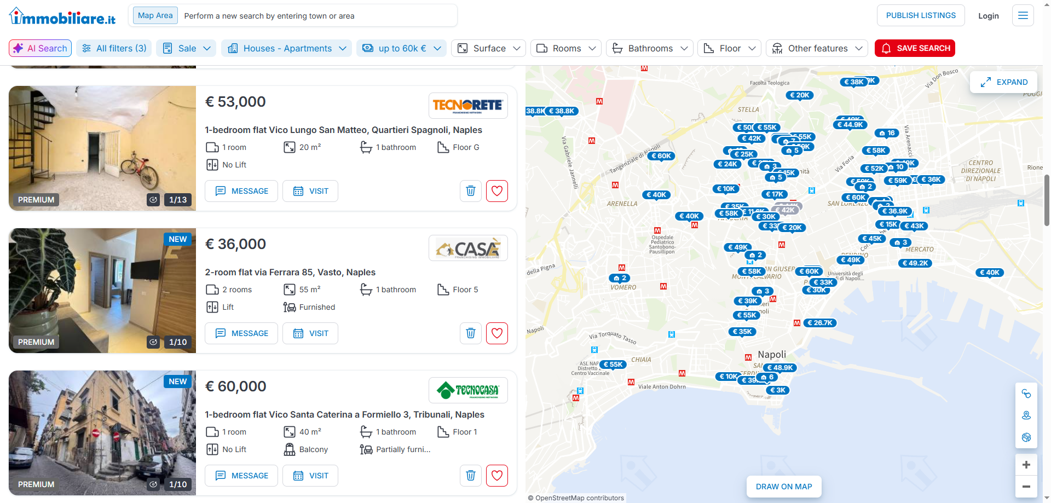Open virtual tour icon on €60,000 listing photo

point(153,484)
